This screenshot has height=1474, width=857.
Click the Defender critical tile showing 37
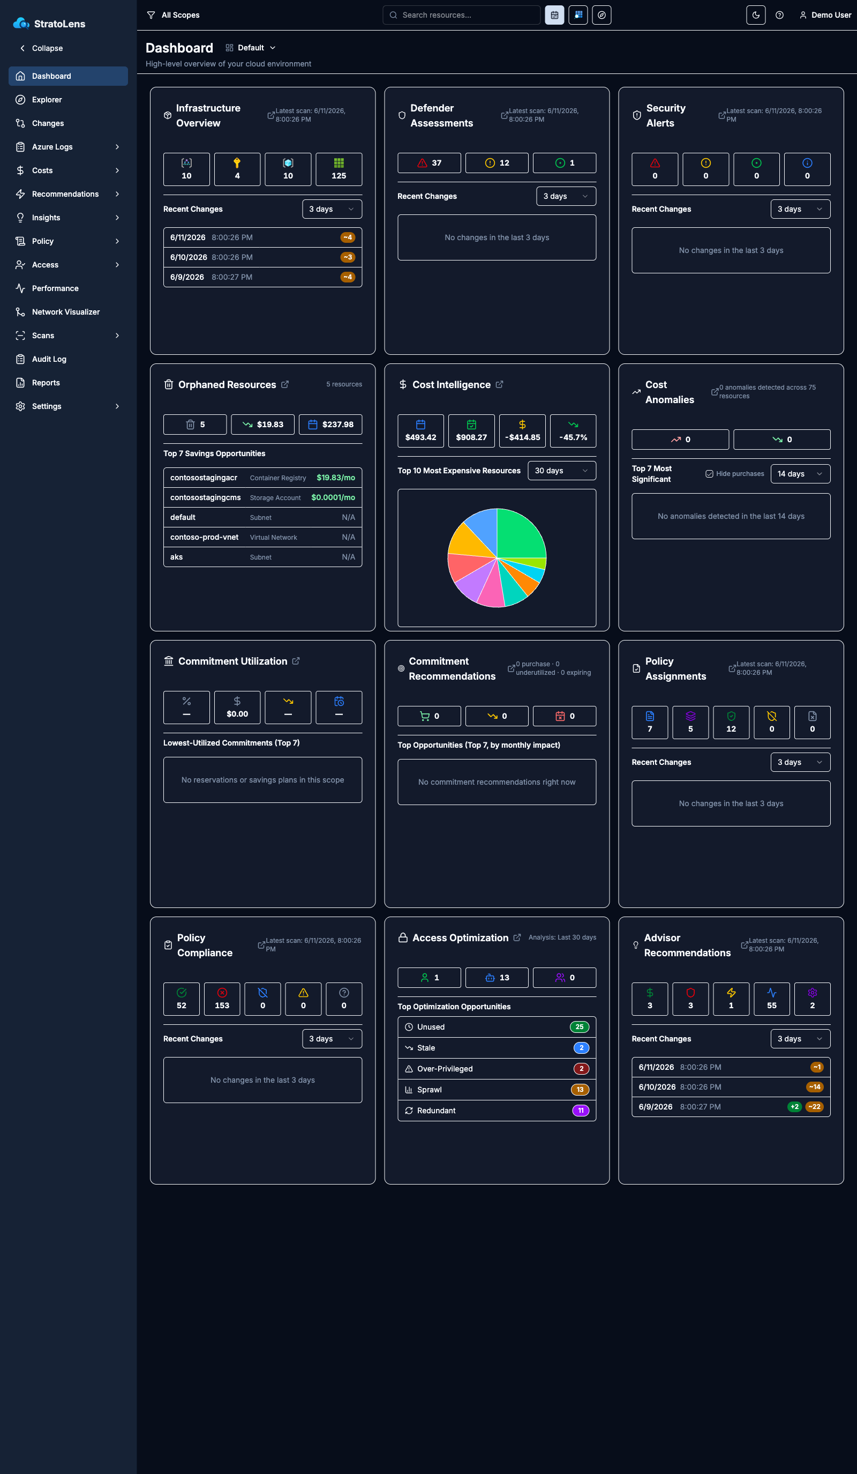[429, 163]
